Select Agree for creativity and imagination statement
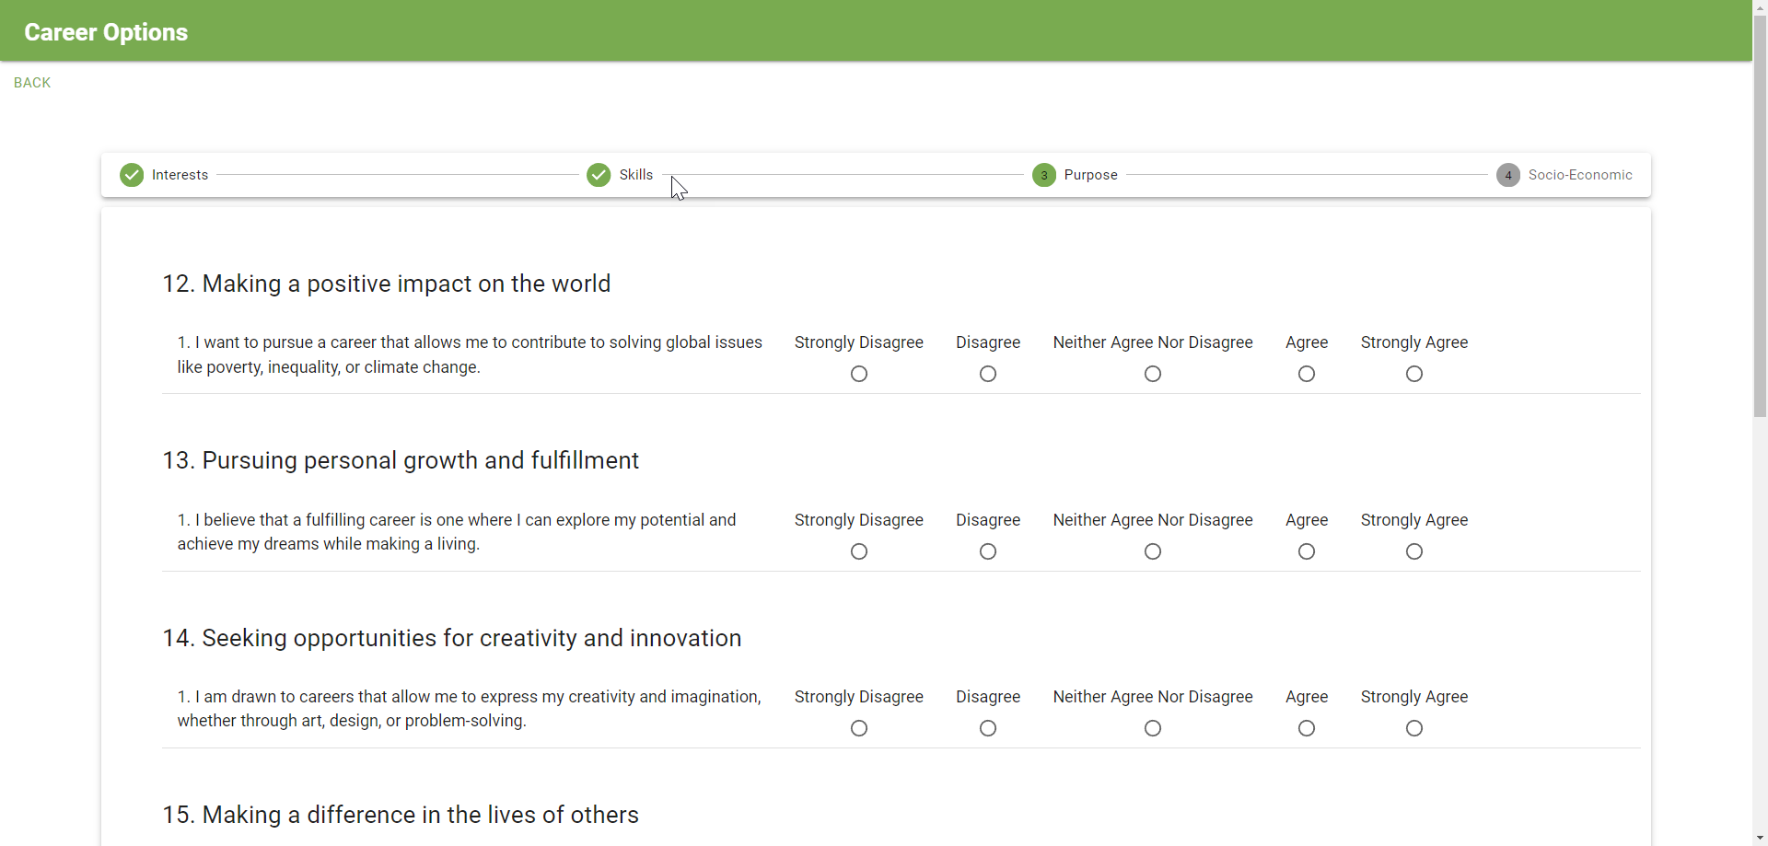The width and height of the screenshot is (1768, 846). tap(1306, 728)
